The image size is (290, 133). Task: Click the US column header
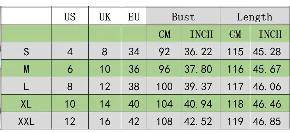coord(70,16)
